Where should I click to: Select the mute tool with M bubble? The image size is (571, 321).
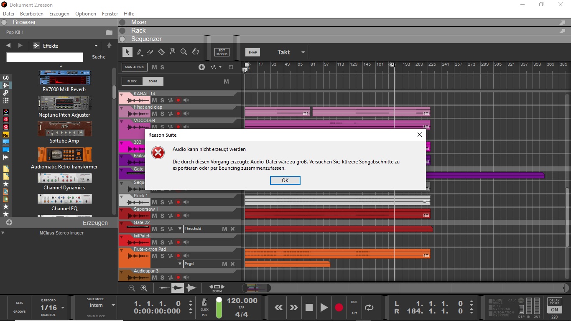[x=172, y=52]
